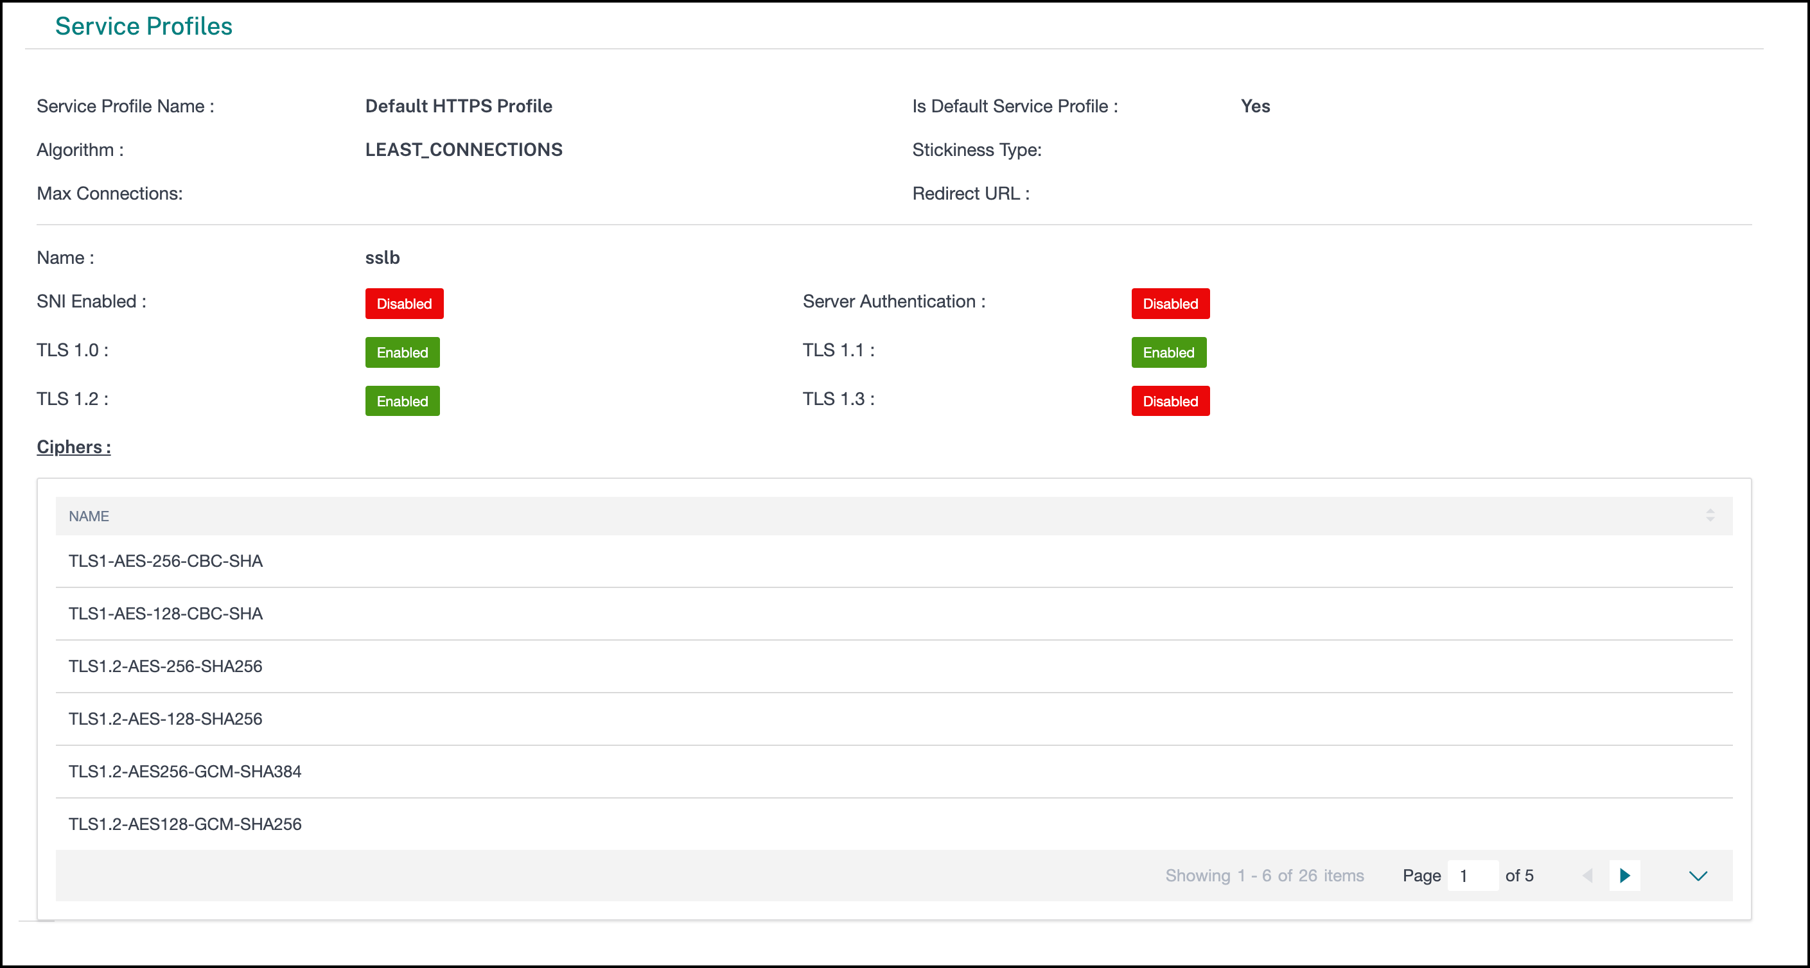The height and width of the screenshot is (968, 1810).
Task: Click the 'of 5' page count text
Action: (x=1519, y=876)
